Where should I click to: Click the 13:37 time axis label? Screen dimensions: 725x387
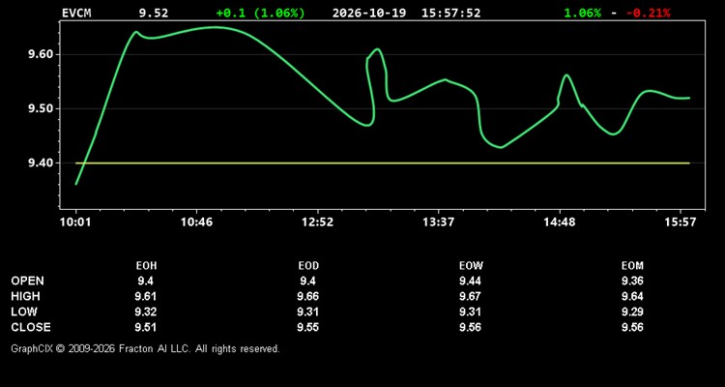438,223
